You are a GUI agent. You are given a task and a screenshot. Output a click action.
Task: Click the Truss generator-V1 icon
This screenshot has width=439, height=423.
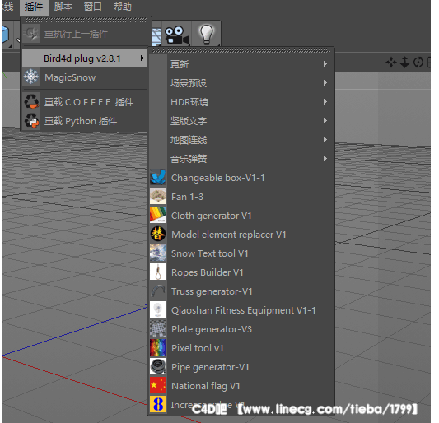pos(158,291)
